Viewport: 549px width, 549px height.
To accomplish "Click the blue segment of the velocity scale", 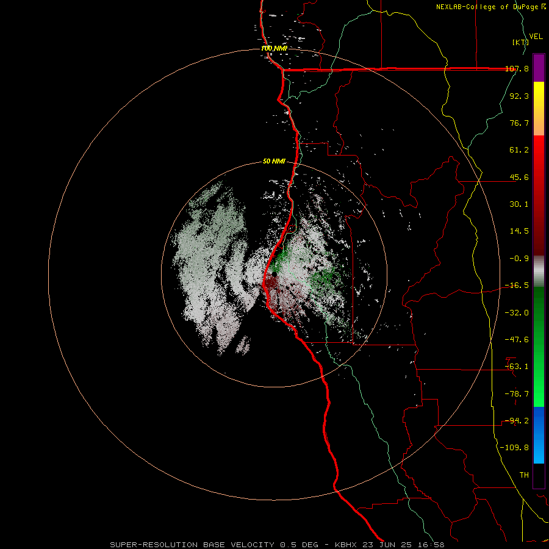I will point(539,435).
